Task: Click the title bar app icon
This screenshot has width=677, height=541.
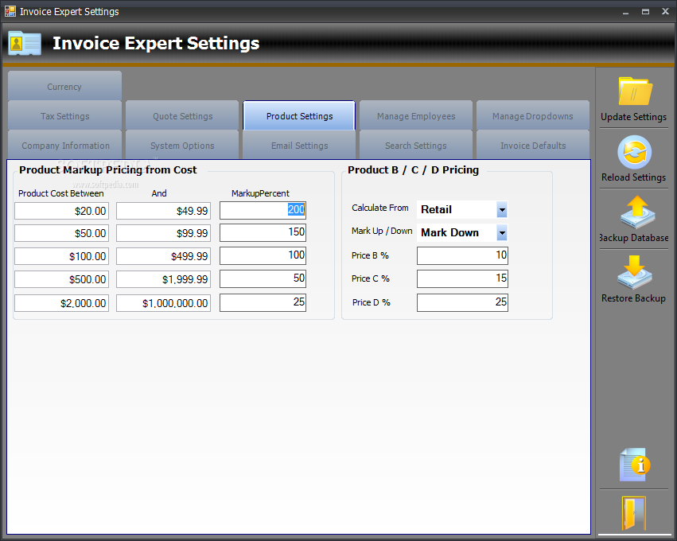Action: click(x=10, y=11)
